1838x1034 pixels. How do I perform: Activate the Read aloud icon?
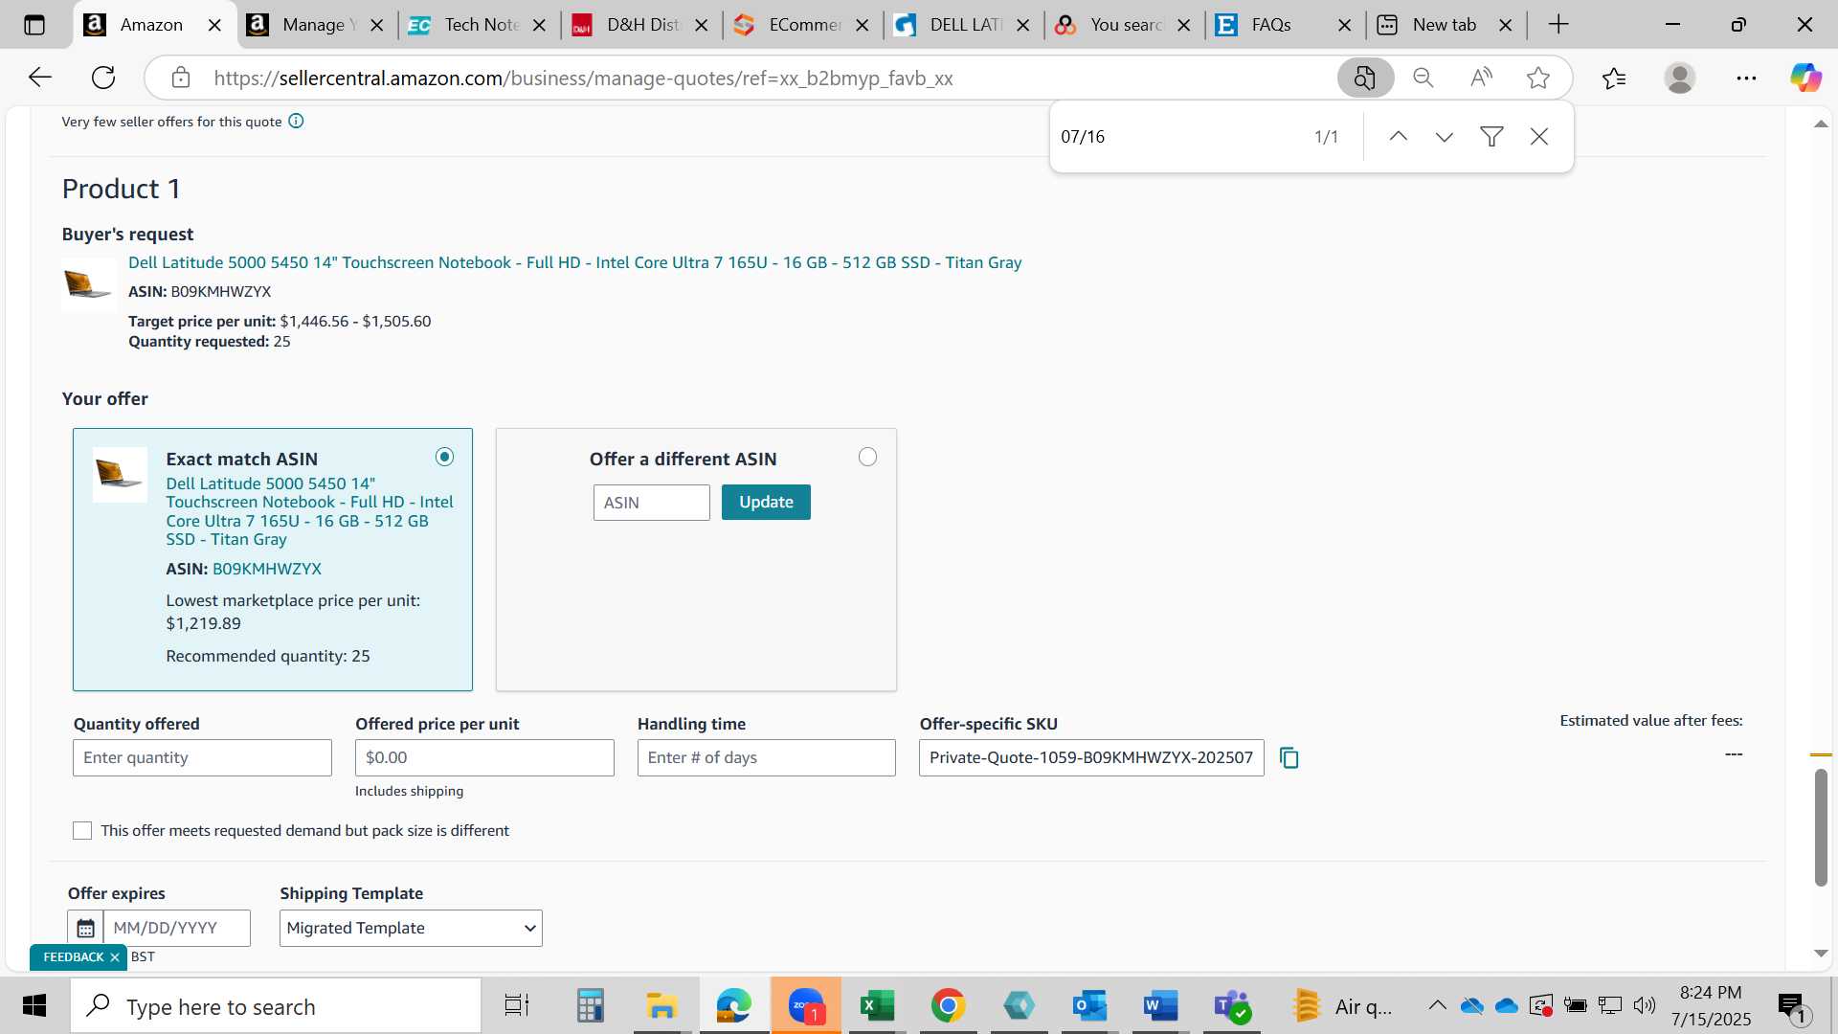pyautogui.click(x=1481, y=78)
